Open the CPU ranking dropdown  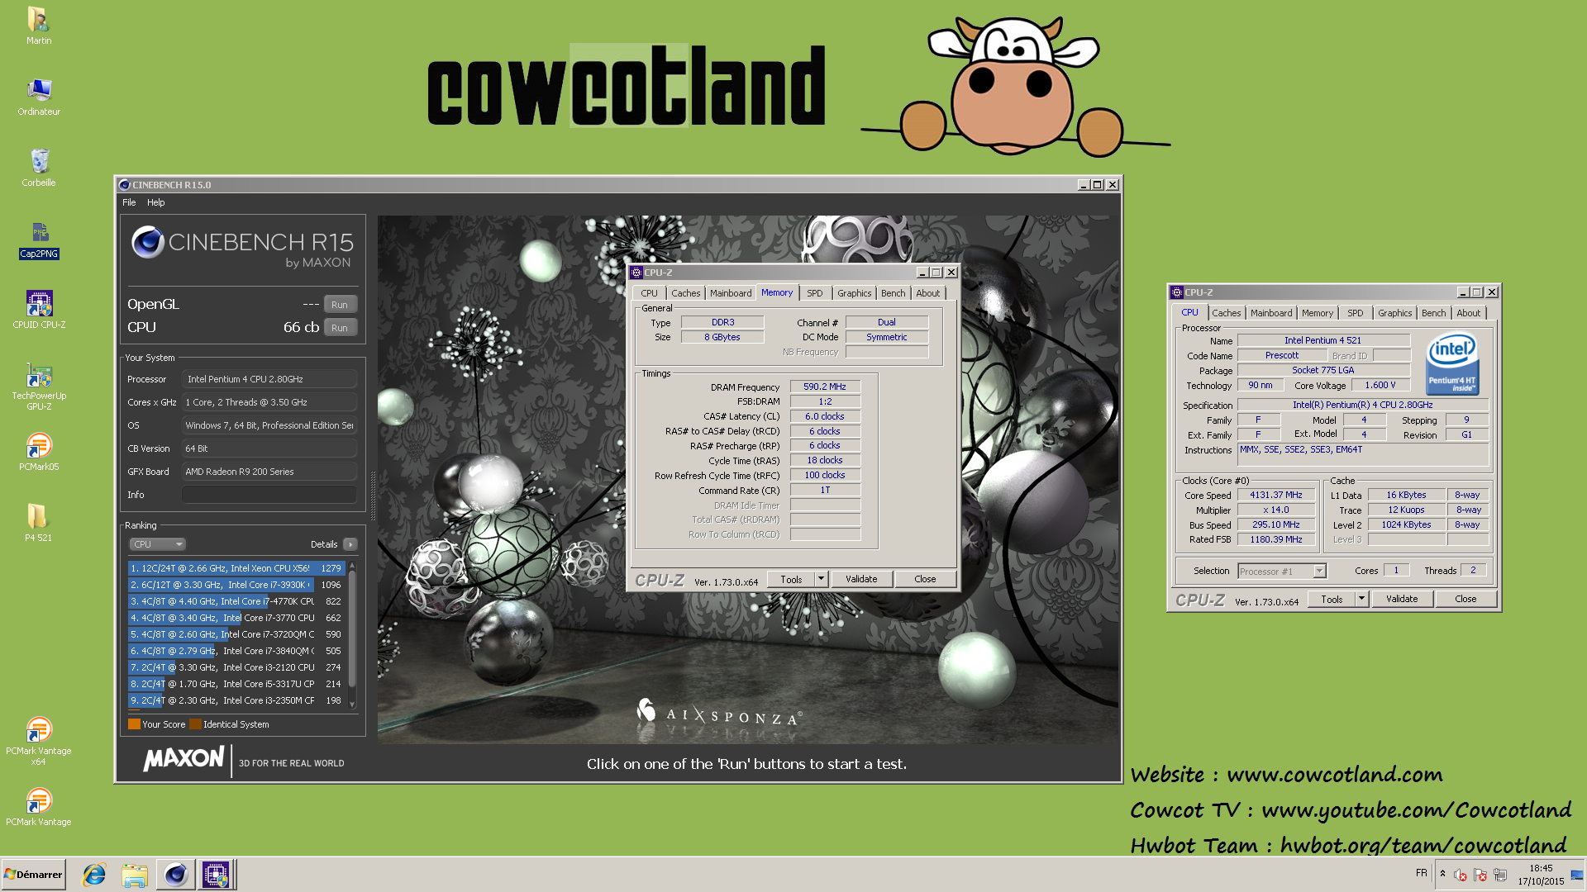coord(157,544)
